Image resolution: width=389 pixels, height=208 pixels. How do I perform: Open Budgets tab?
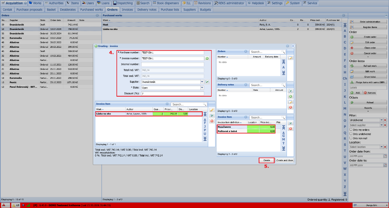pyautogui.click(x=205, y=10)
